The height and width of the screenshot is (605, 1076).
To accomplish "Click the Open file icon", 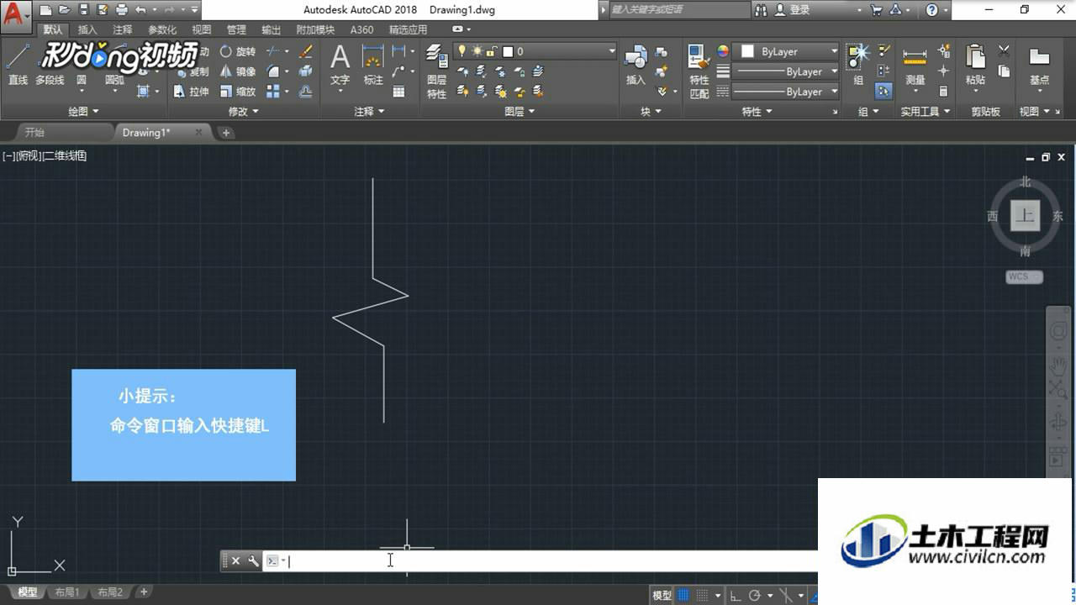I will click(66, 10).
